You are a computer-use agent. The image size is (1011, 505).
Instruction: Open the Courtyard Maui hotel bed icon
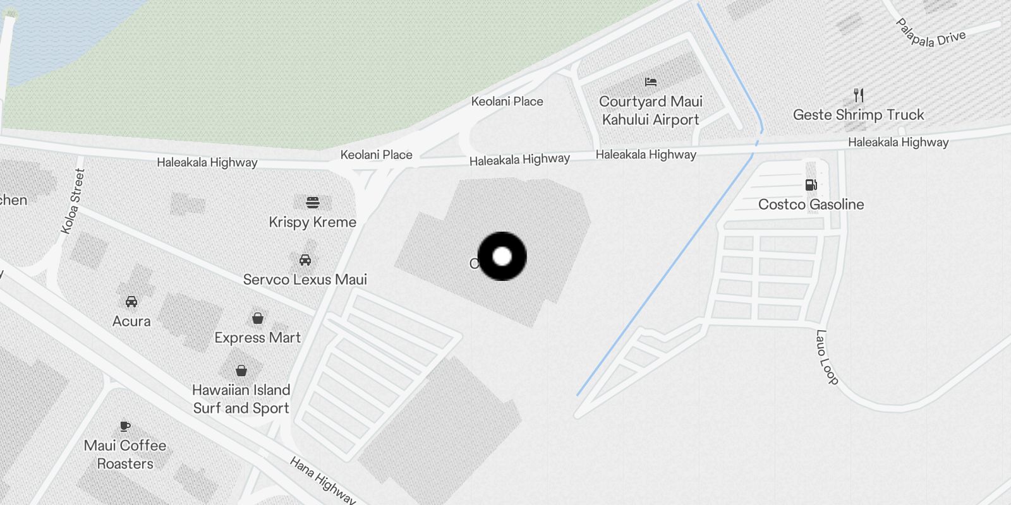tap(651, 81)
